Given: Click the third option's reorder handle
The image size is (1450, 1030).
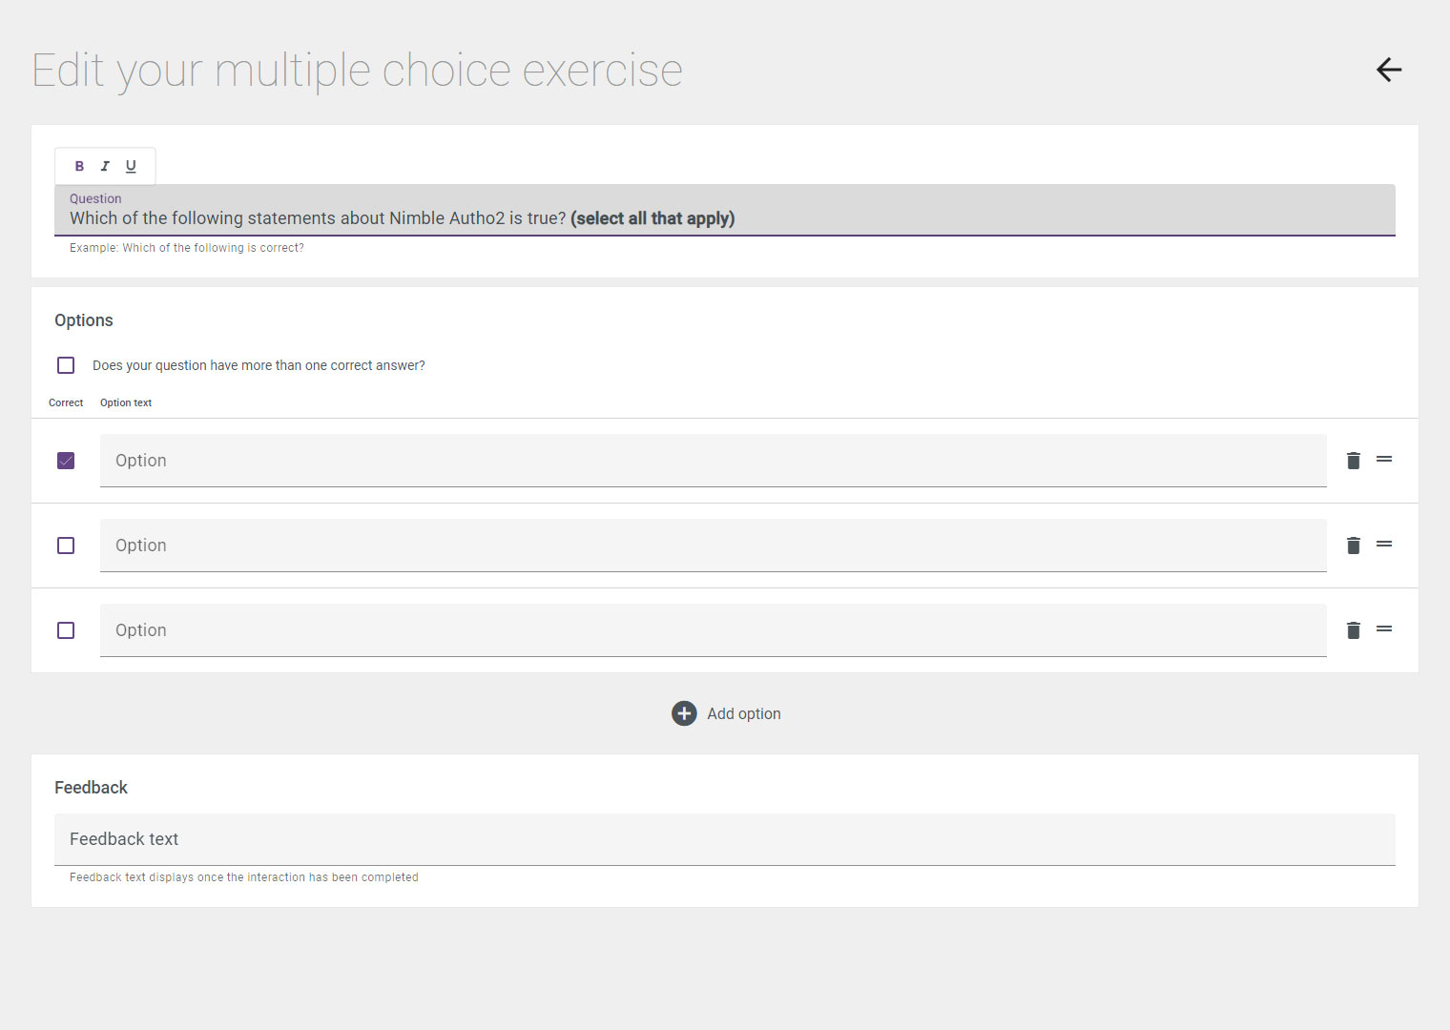Looking at the screenshot, I should tap(1384, 629).
